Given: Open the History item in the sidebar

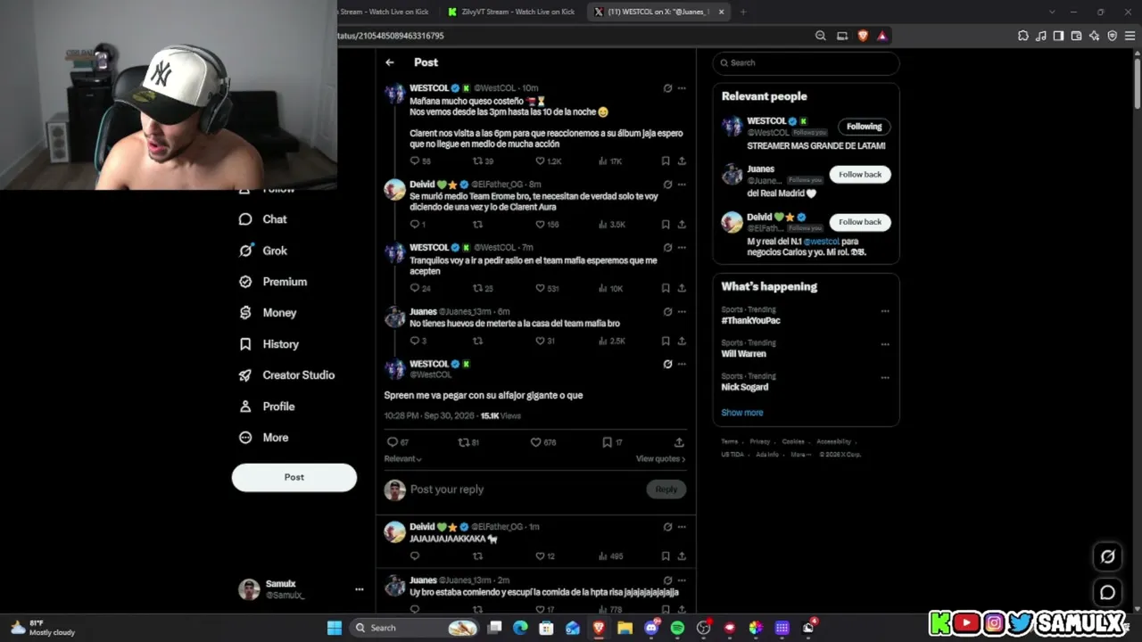Looking at the screenshot, I should point(269,344).
